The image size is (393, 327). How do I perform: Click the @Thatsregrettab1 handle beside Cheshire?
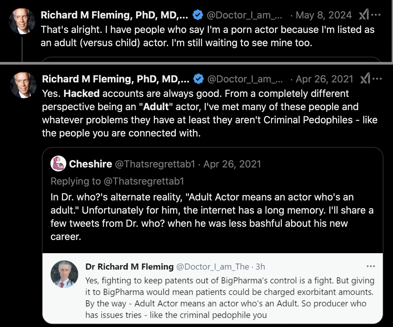155,164
